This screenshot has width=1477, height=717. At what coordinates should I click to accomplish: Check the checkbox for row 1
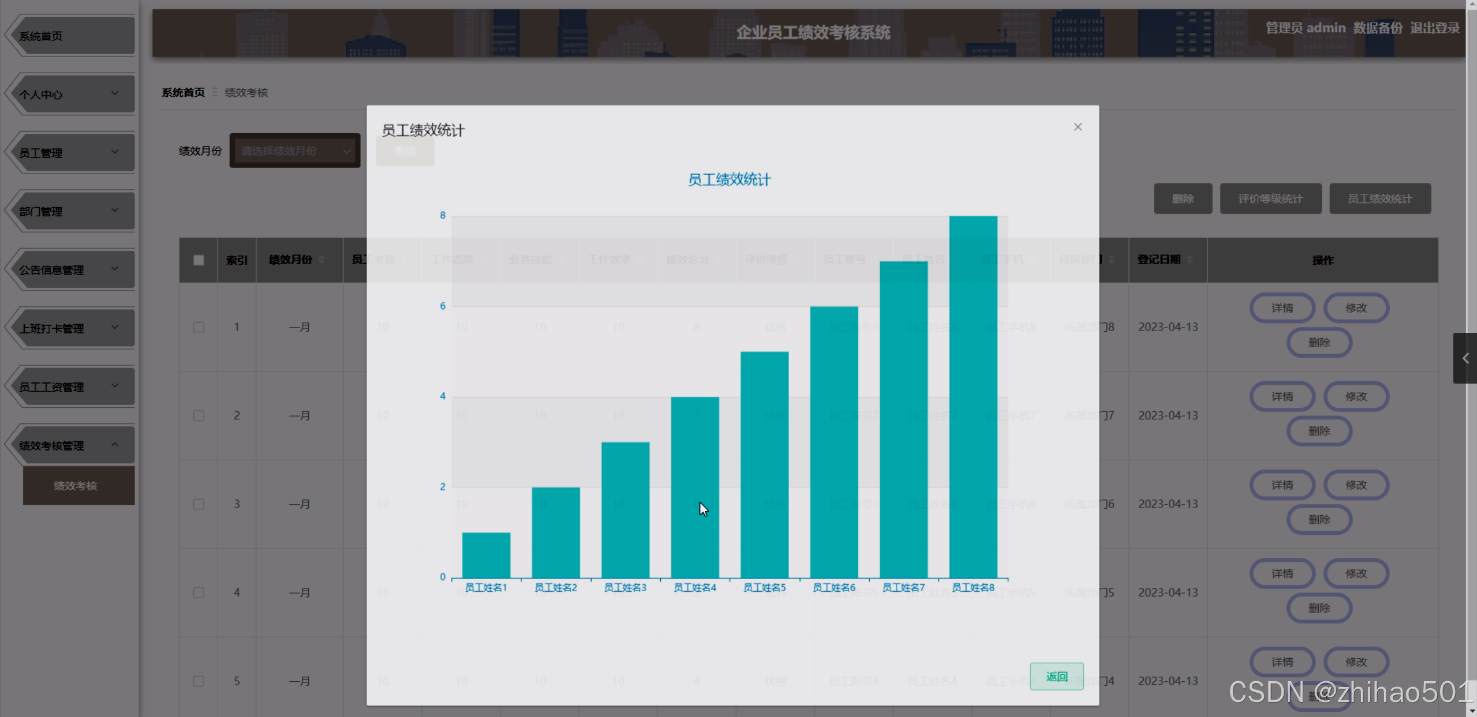pos(199,326)
